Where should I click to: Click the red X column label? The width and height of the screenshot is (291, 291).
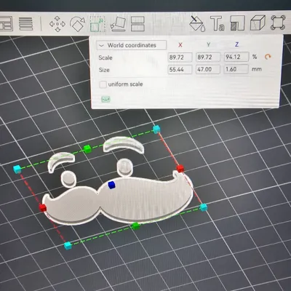point(180,45)
